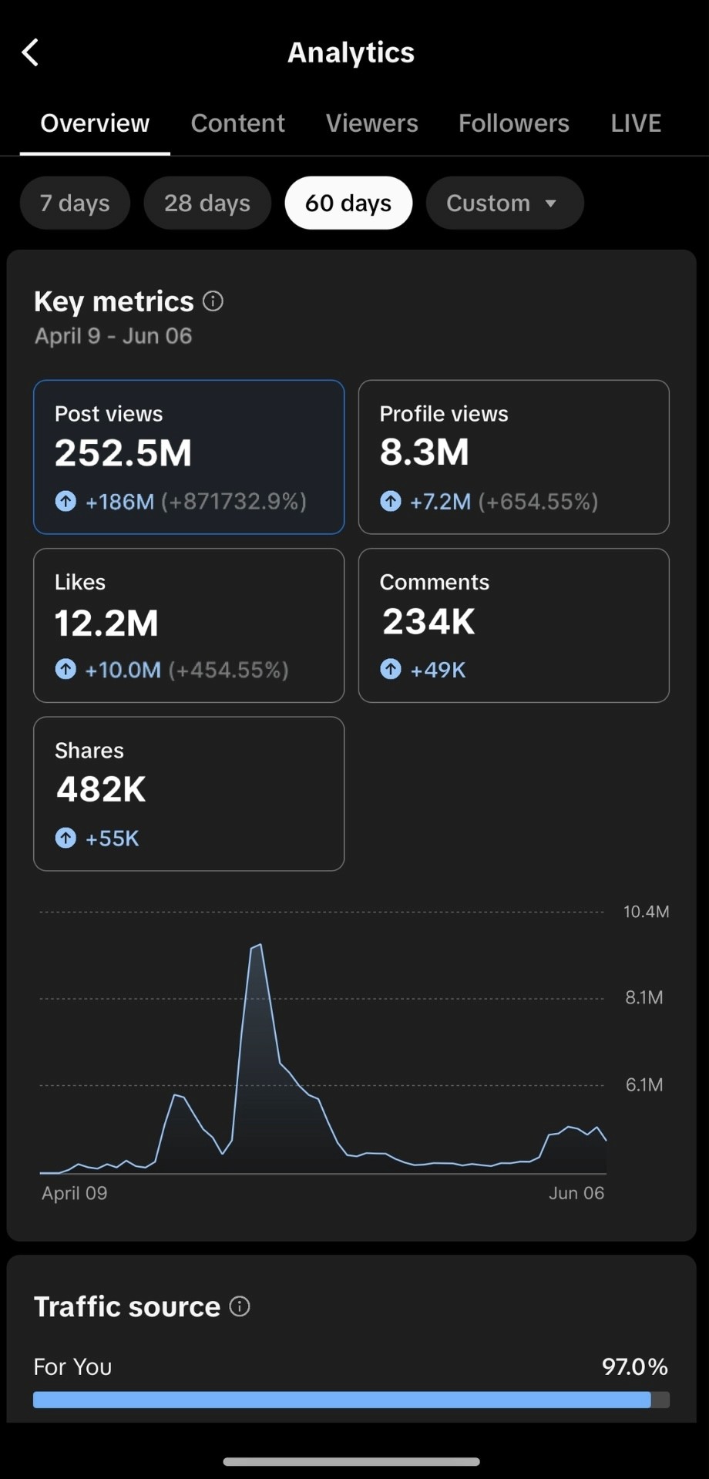Click the tallest peak on the views chart
709x1479 pixels.
[x=260, y=945]
